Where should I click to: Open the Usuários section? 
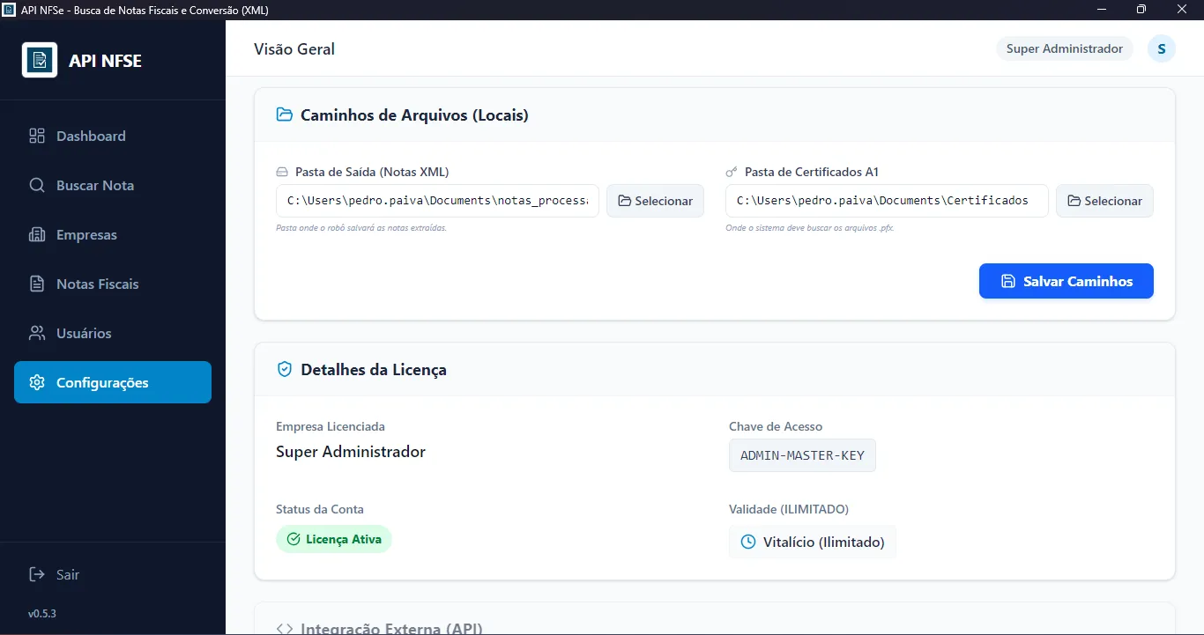(x=113, y=333)
